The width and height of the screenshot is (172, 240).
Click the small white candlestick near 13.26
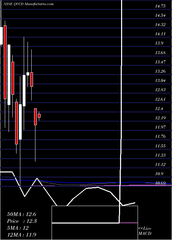(x=28, y=74)
